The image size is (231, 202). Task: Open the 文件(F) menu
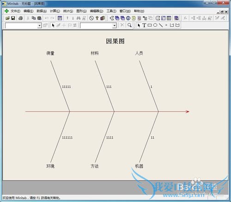[15, 11]
